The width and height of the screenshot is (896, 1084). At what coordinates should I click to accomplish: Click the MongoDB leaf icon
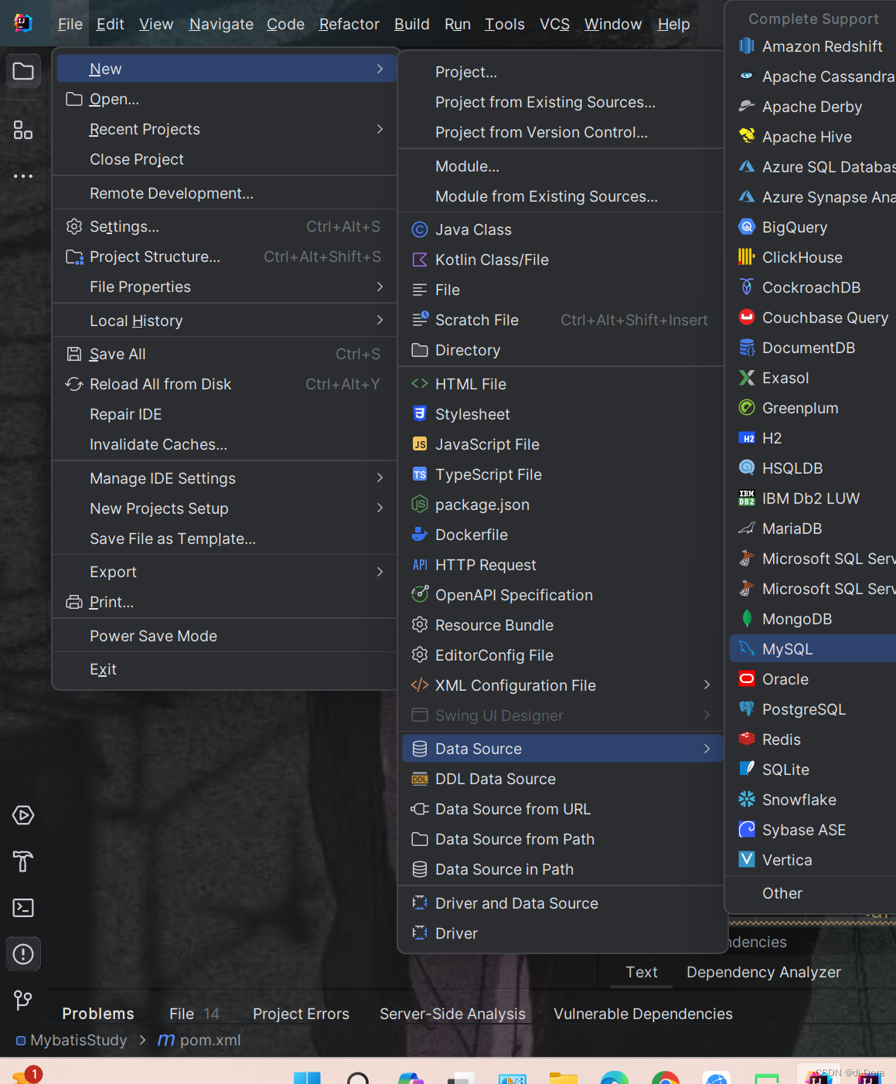(747, 619)
